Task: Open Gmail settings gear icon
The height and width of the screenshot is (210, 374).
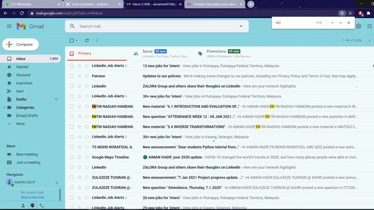Action: (358, 26)
